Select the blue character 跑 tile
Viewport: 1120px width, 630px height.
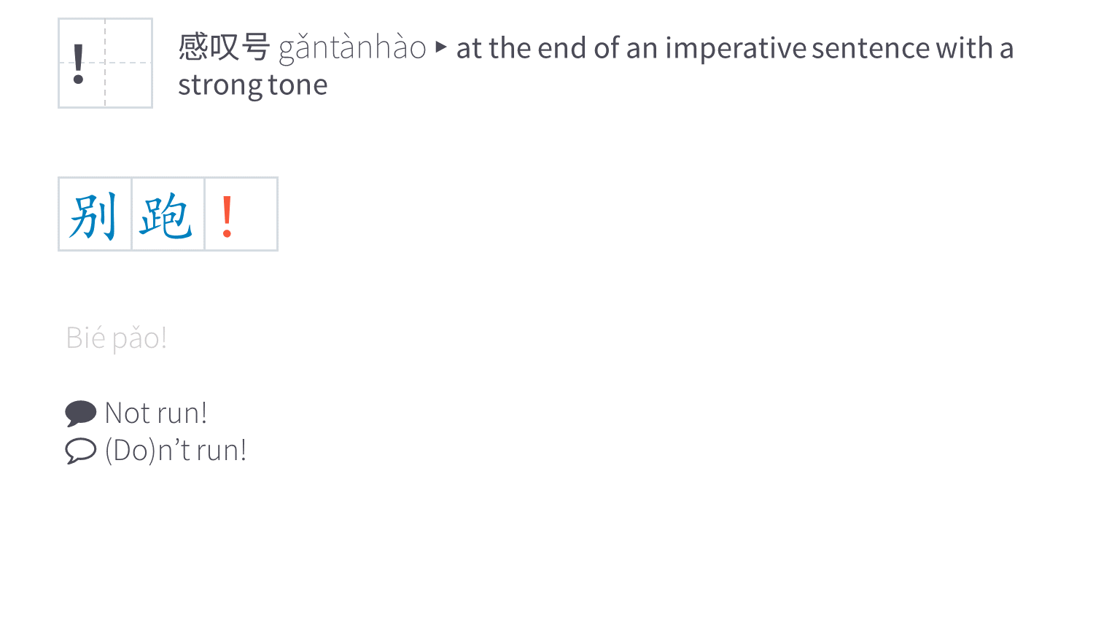(x=168, y=214)
